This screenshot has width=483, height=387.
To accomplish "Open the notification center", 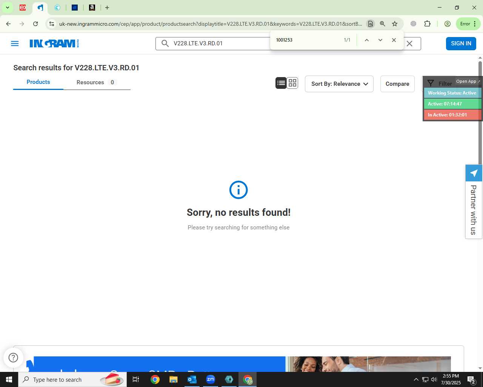I will pos(471,379).
